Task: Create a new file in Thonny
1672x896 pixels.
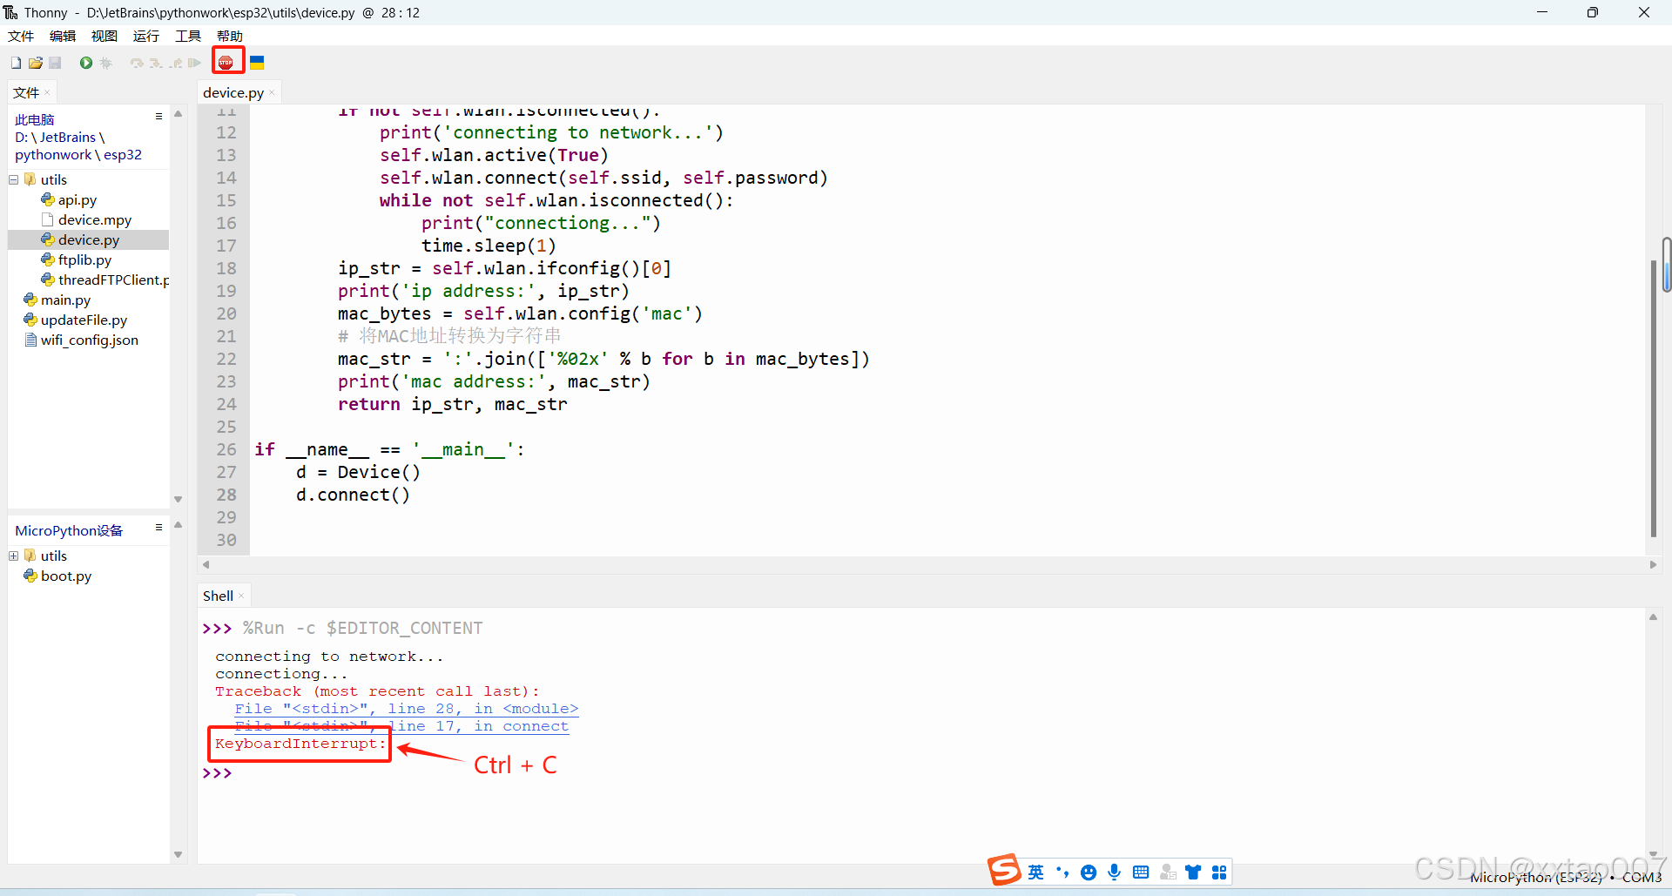Action: (x=15, y=62)
